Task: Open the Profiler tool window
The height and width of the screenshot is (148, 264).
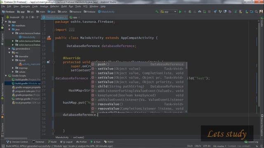Action: pyautogui.click(x=82, y=142)
